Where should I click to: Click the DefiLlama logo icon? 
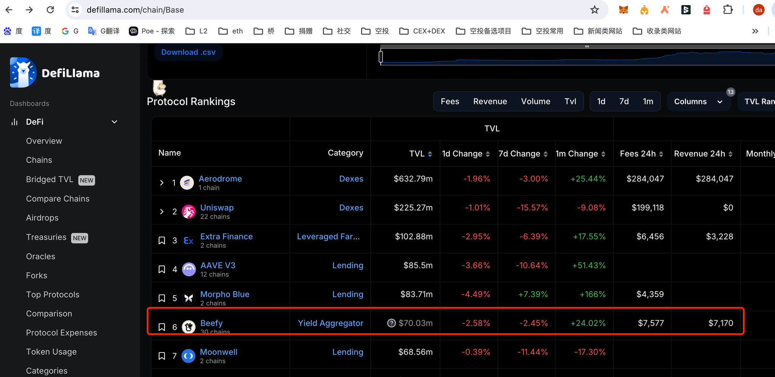point(23,73)
